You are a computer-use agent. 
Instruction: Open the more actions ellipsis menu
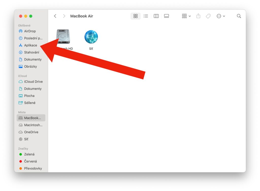221,16
